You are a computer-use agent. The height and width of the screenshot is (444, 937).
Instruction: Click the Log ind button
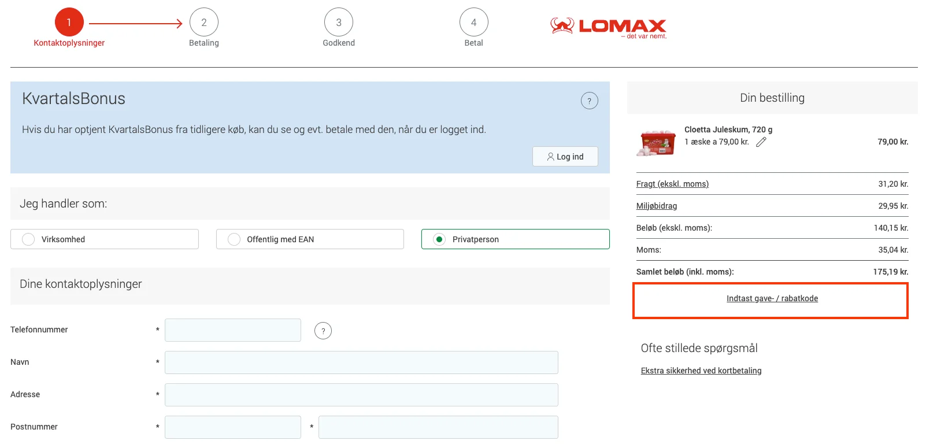point(565,157)
